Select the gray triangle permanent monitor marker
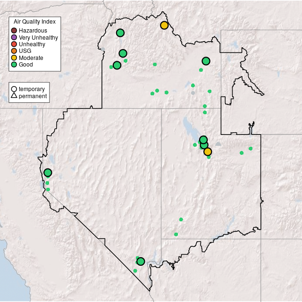This screenshot has height=302, width=302. pyautogui.click(x=218, y=143)
